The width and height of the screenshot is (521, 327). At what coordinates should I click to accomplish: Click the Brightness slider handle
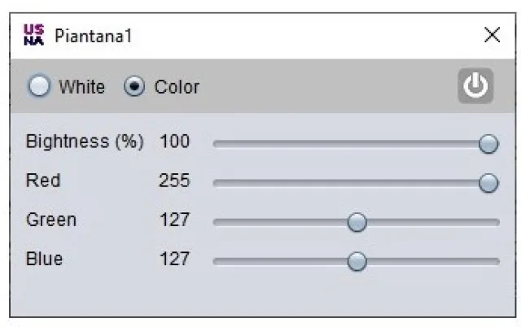click(x=488, y=144)
